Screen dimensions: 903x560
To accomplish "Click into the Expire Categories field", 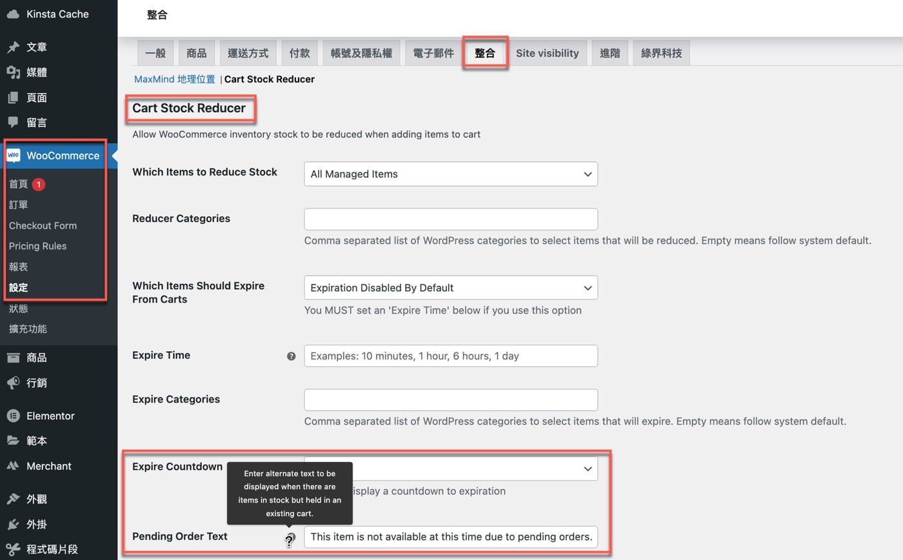I will click(x=451, y=400).
